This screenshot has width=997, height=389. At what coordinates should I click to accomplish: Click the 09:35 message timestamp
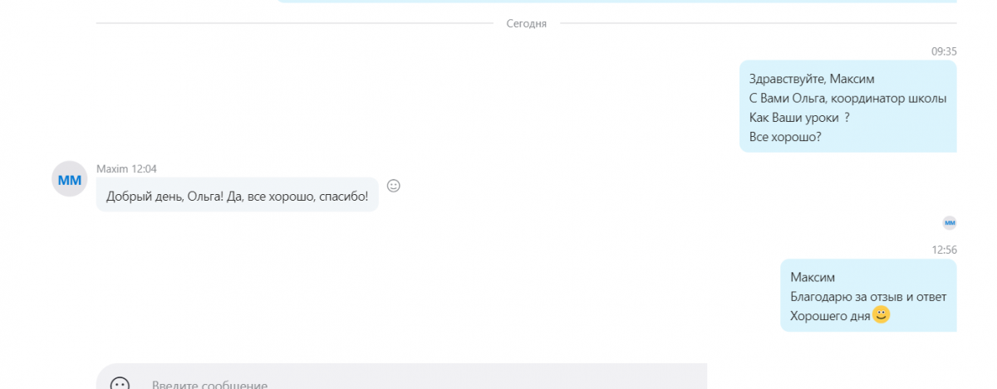coord(944,51)
